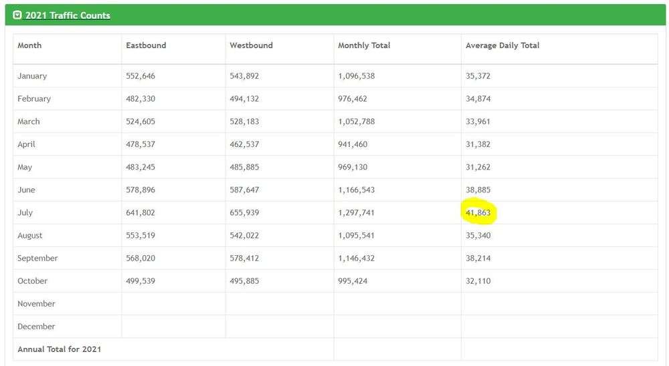Click the empty November eastbound cell
This screenshot has width=669, height=366.
(173, 304)
